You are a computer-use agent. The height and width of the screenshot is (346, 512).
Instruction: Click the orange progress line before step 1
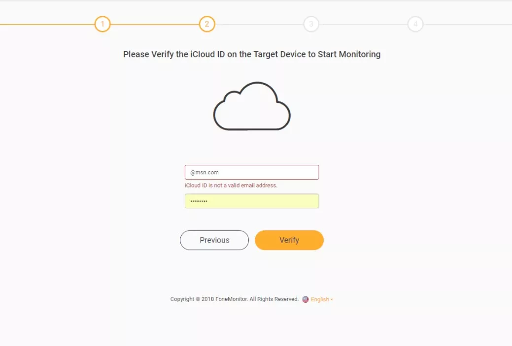pos(47,24)
